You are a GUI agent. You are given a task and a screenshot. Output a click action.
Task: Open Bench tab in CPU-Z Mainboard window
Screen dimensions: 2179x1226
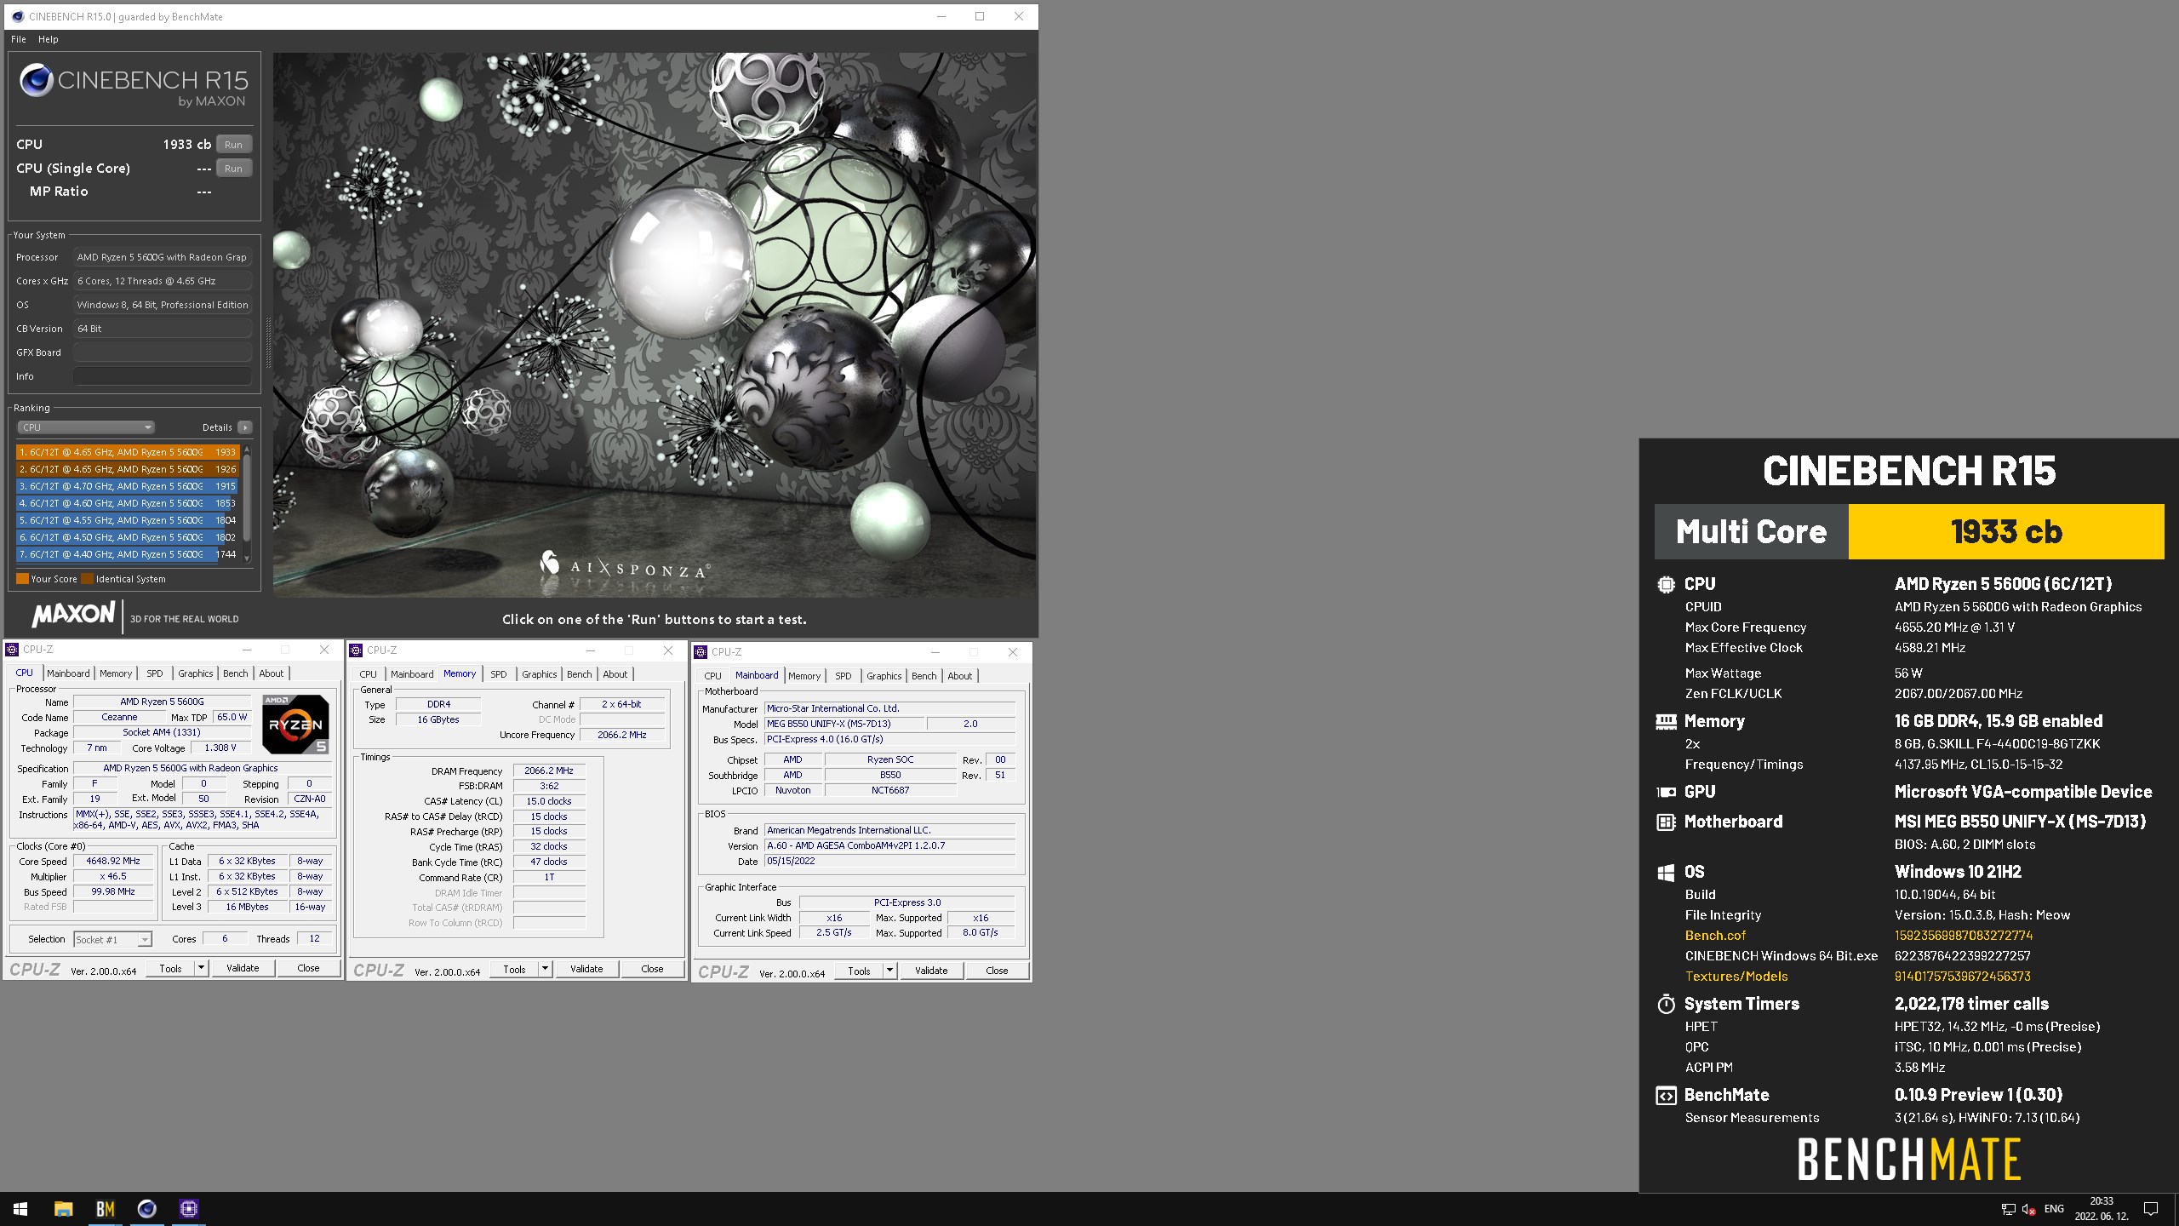(924, 676)
